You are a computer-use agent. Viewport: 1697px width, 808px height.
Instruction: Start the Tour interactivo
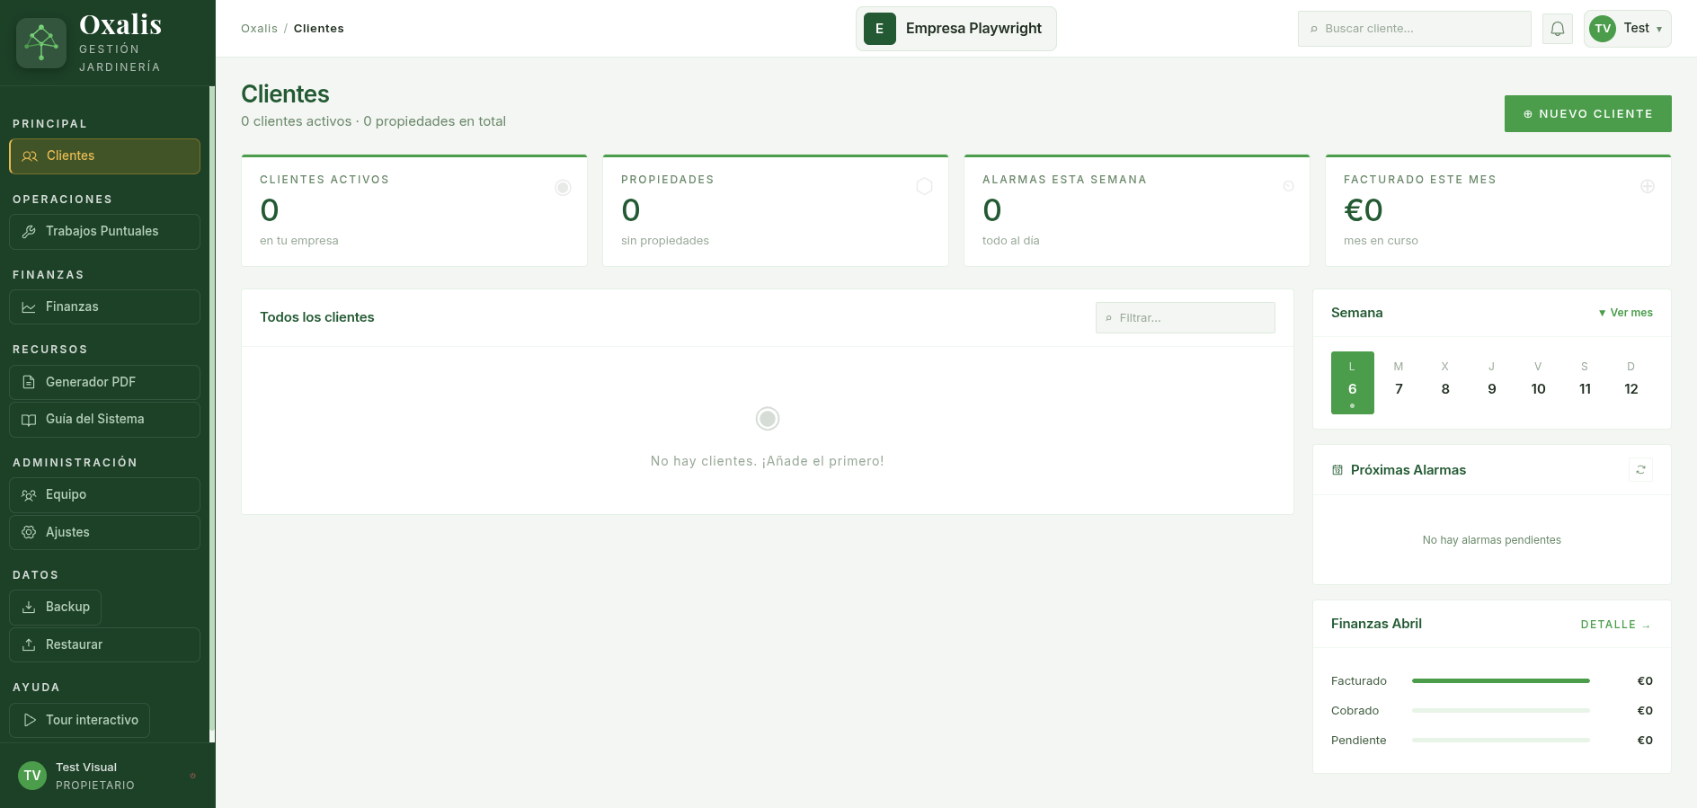[79, 720]
